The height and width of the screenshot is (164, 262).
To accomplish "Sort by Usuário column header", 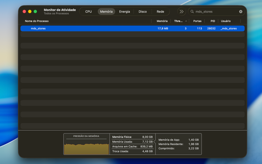I will click(226, 21).
